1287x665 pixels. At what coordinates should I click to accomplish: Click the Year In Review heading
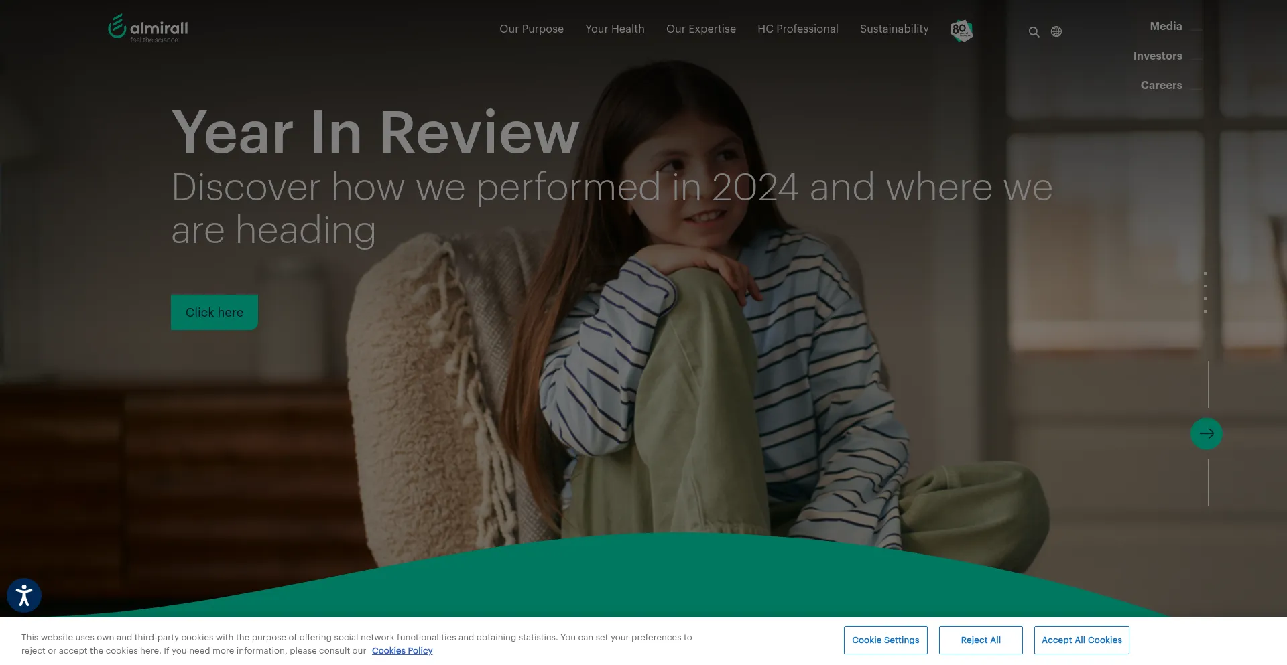[x=375, y=132]
